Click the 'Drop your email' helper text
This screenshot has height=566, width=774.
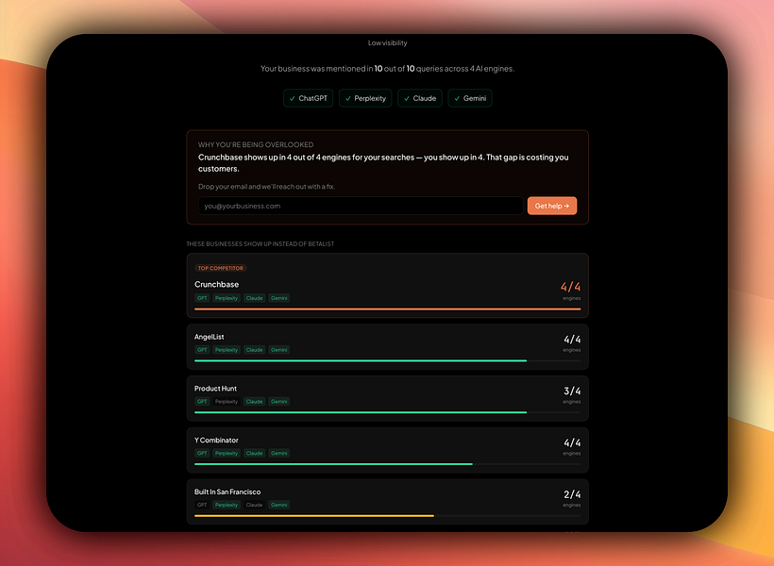[x=266, y=187]
